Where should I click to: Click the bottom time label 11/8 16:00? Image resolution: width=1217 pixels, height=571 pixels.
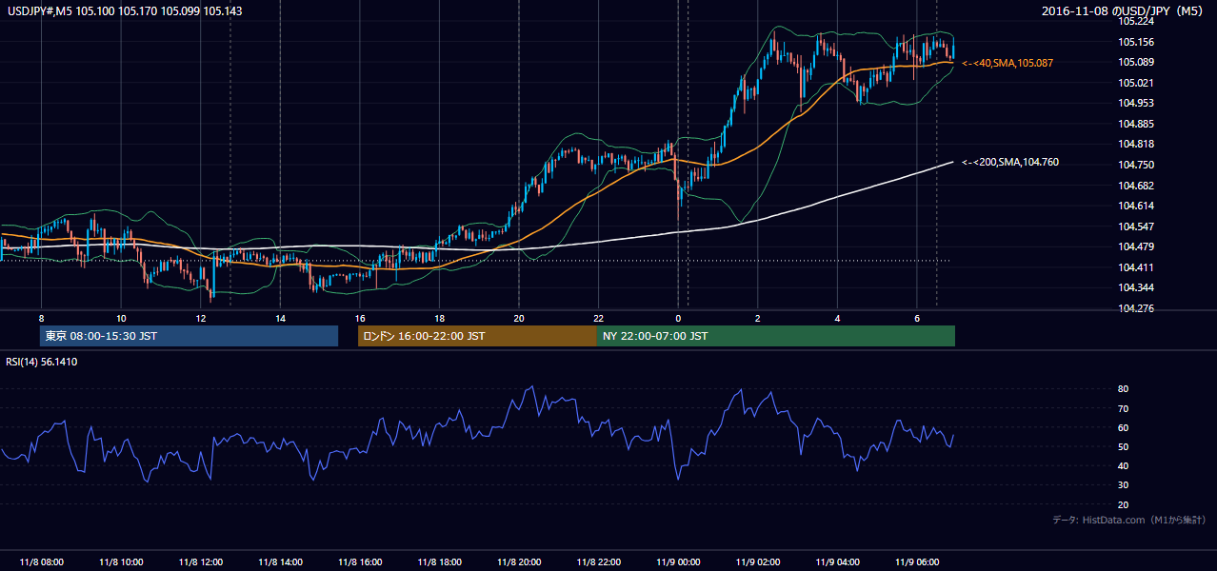(359, 562)
